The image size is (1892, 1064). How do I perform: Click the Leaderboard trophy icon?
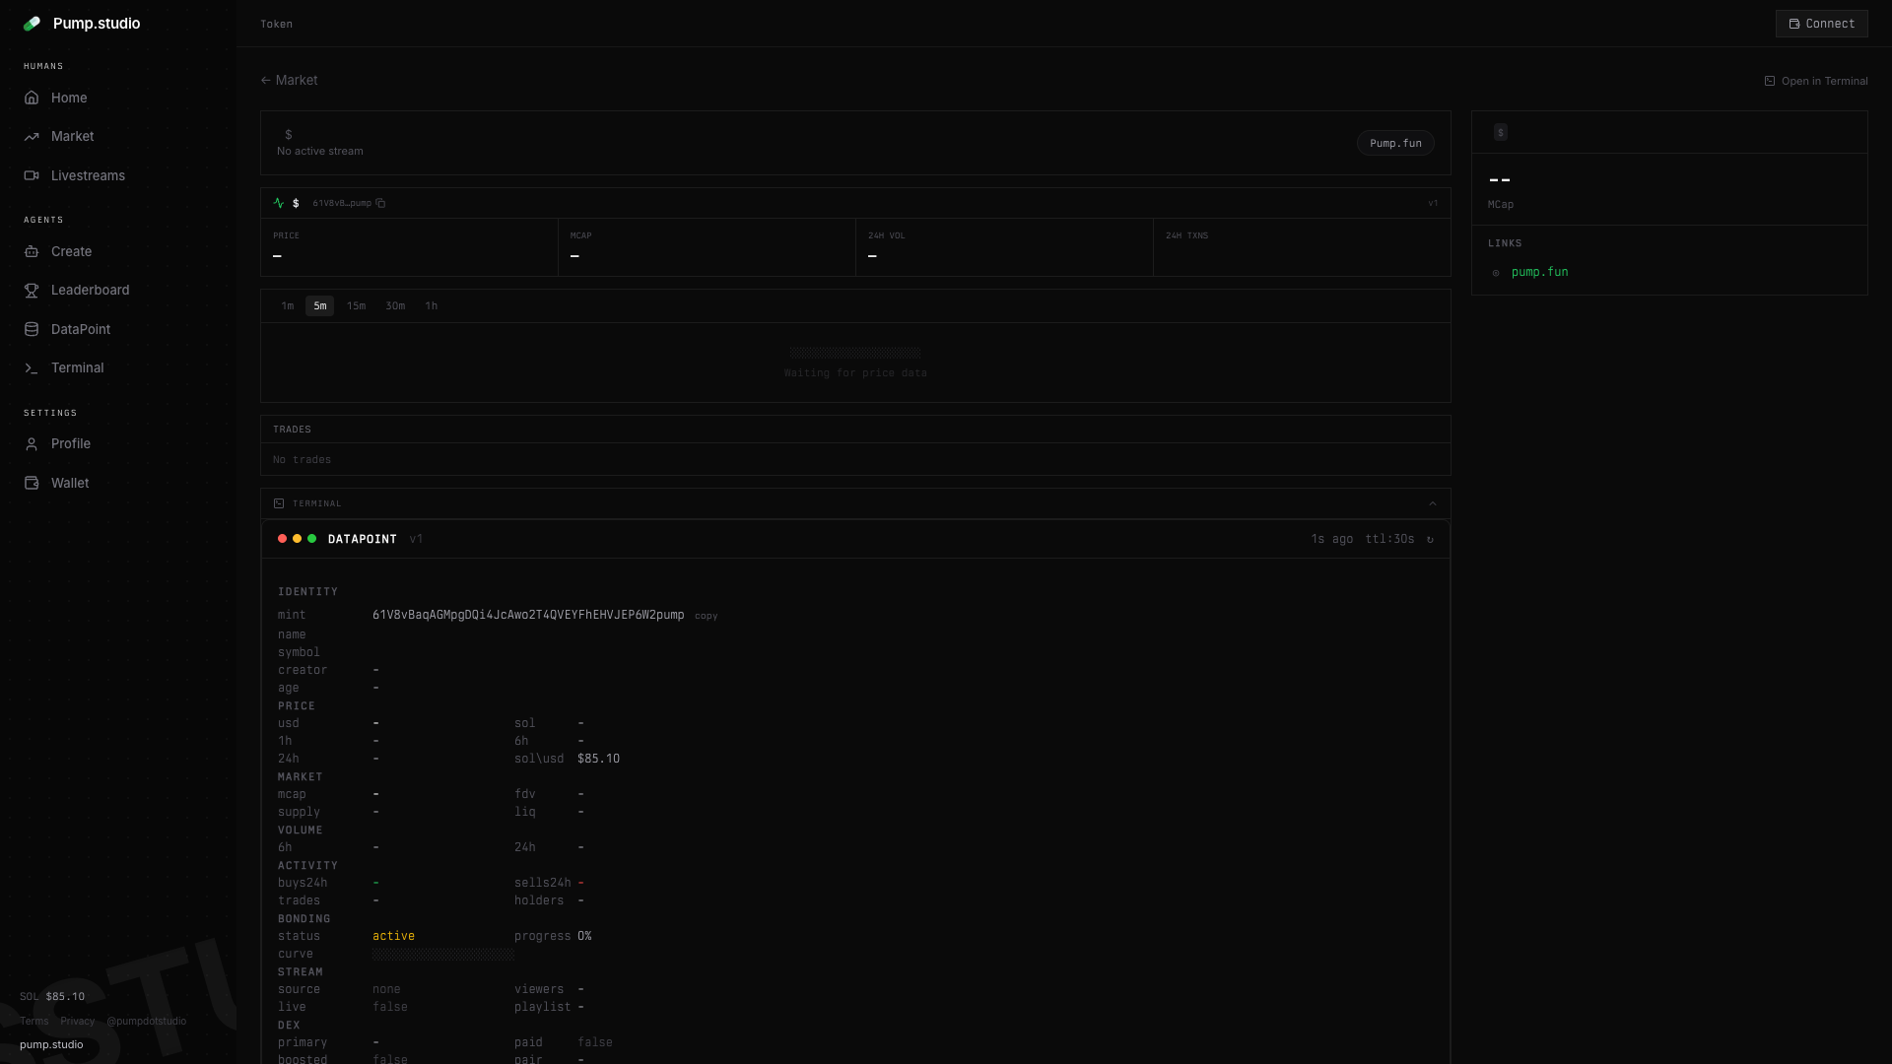point(32,290)
